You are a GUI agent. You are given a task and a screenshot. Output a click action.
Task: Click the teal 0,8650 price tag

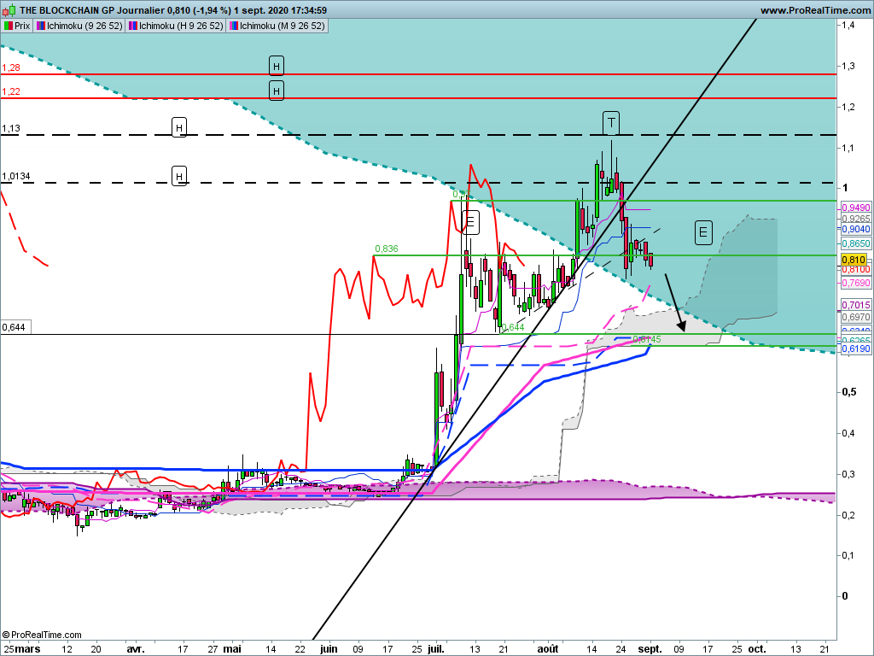click(855, 243)
